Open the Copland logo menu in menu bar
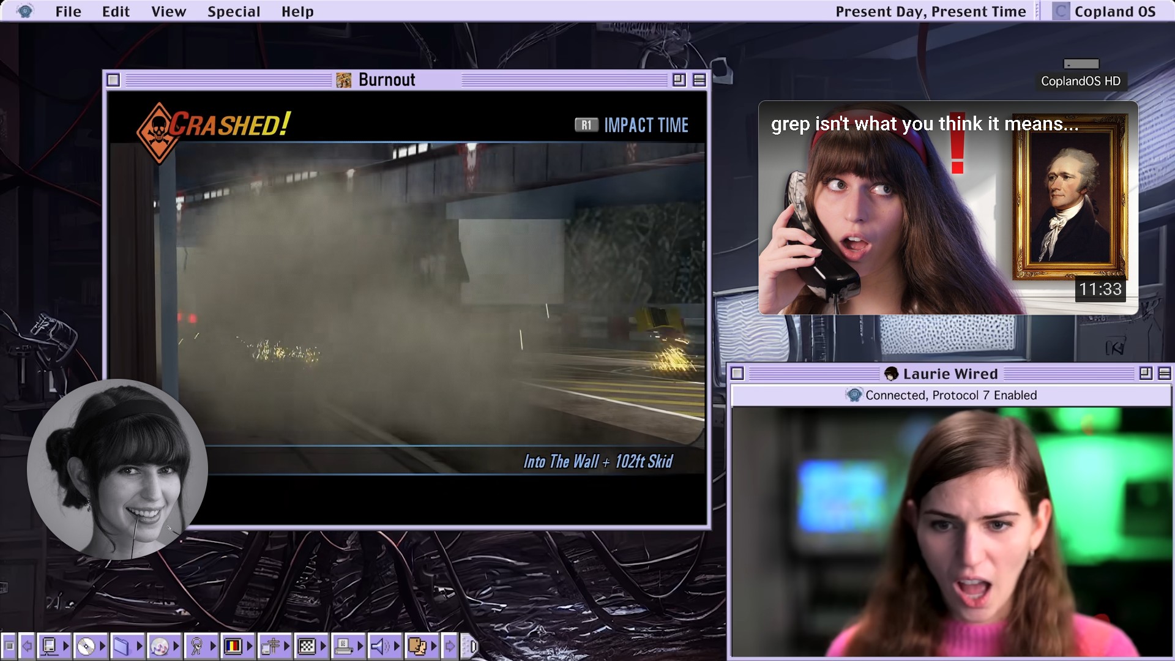Viewport: 1175px width, 661px height. pyautogui.click(x=25, y=11)
